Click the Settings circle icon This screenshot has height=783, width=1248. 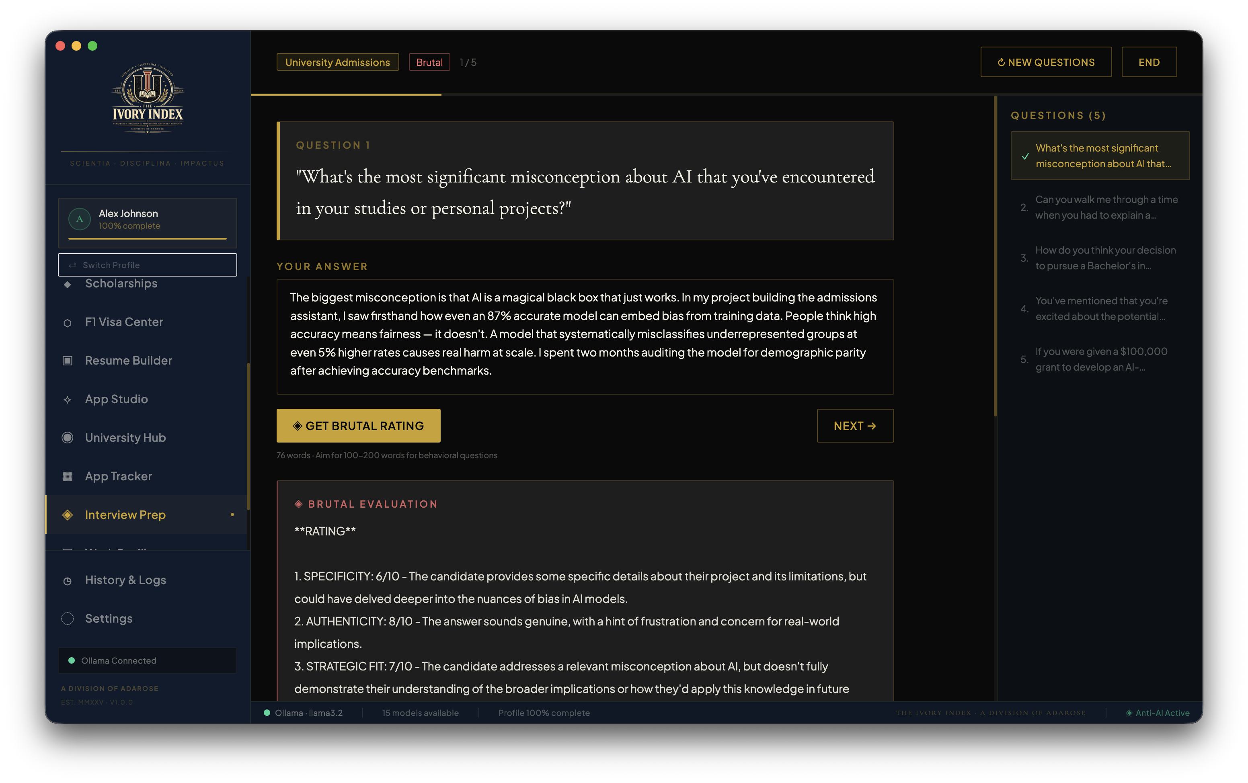[67, 618]
